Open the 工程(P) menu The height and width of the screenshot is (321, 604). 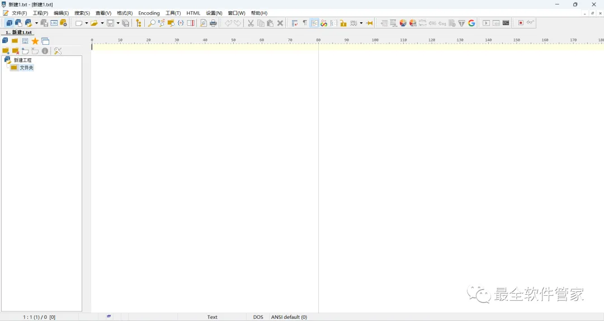pyautogui.click(x=40, y=13)
